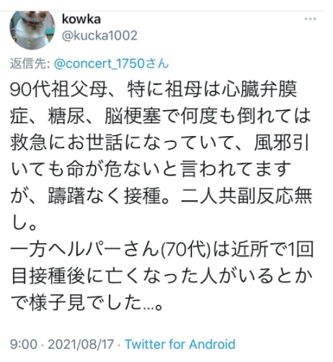Click the short line し。
The image size is (333, 362).
point(24,223)
